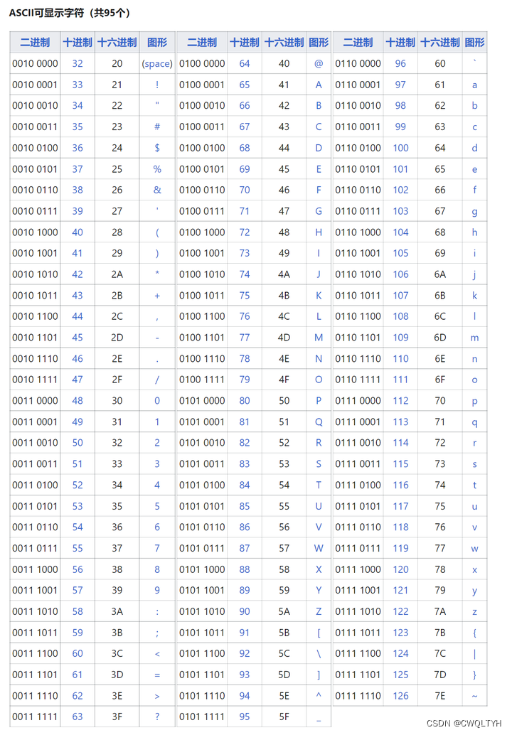Open the uppercase M glyph link
512x735 pixels.
point(319,338)
